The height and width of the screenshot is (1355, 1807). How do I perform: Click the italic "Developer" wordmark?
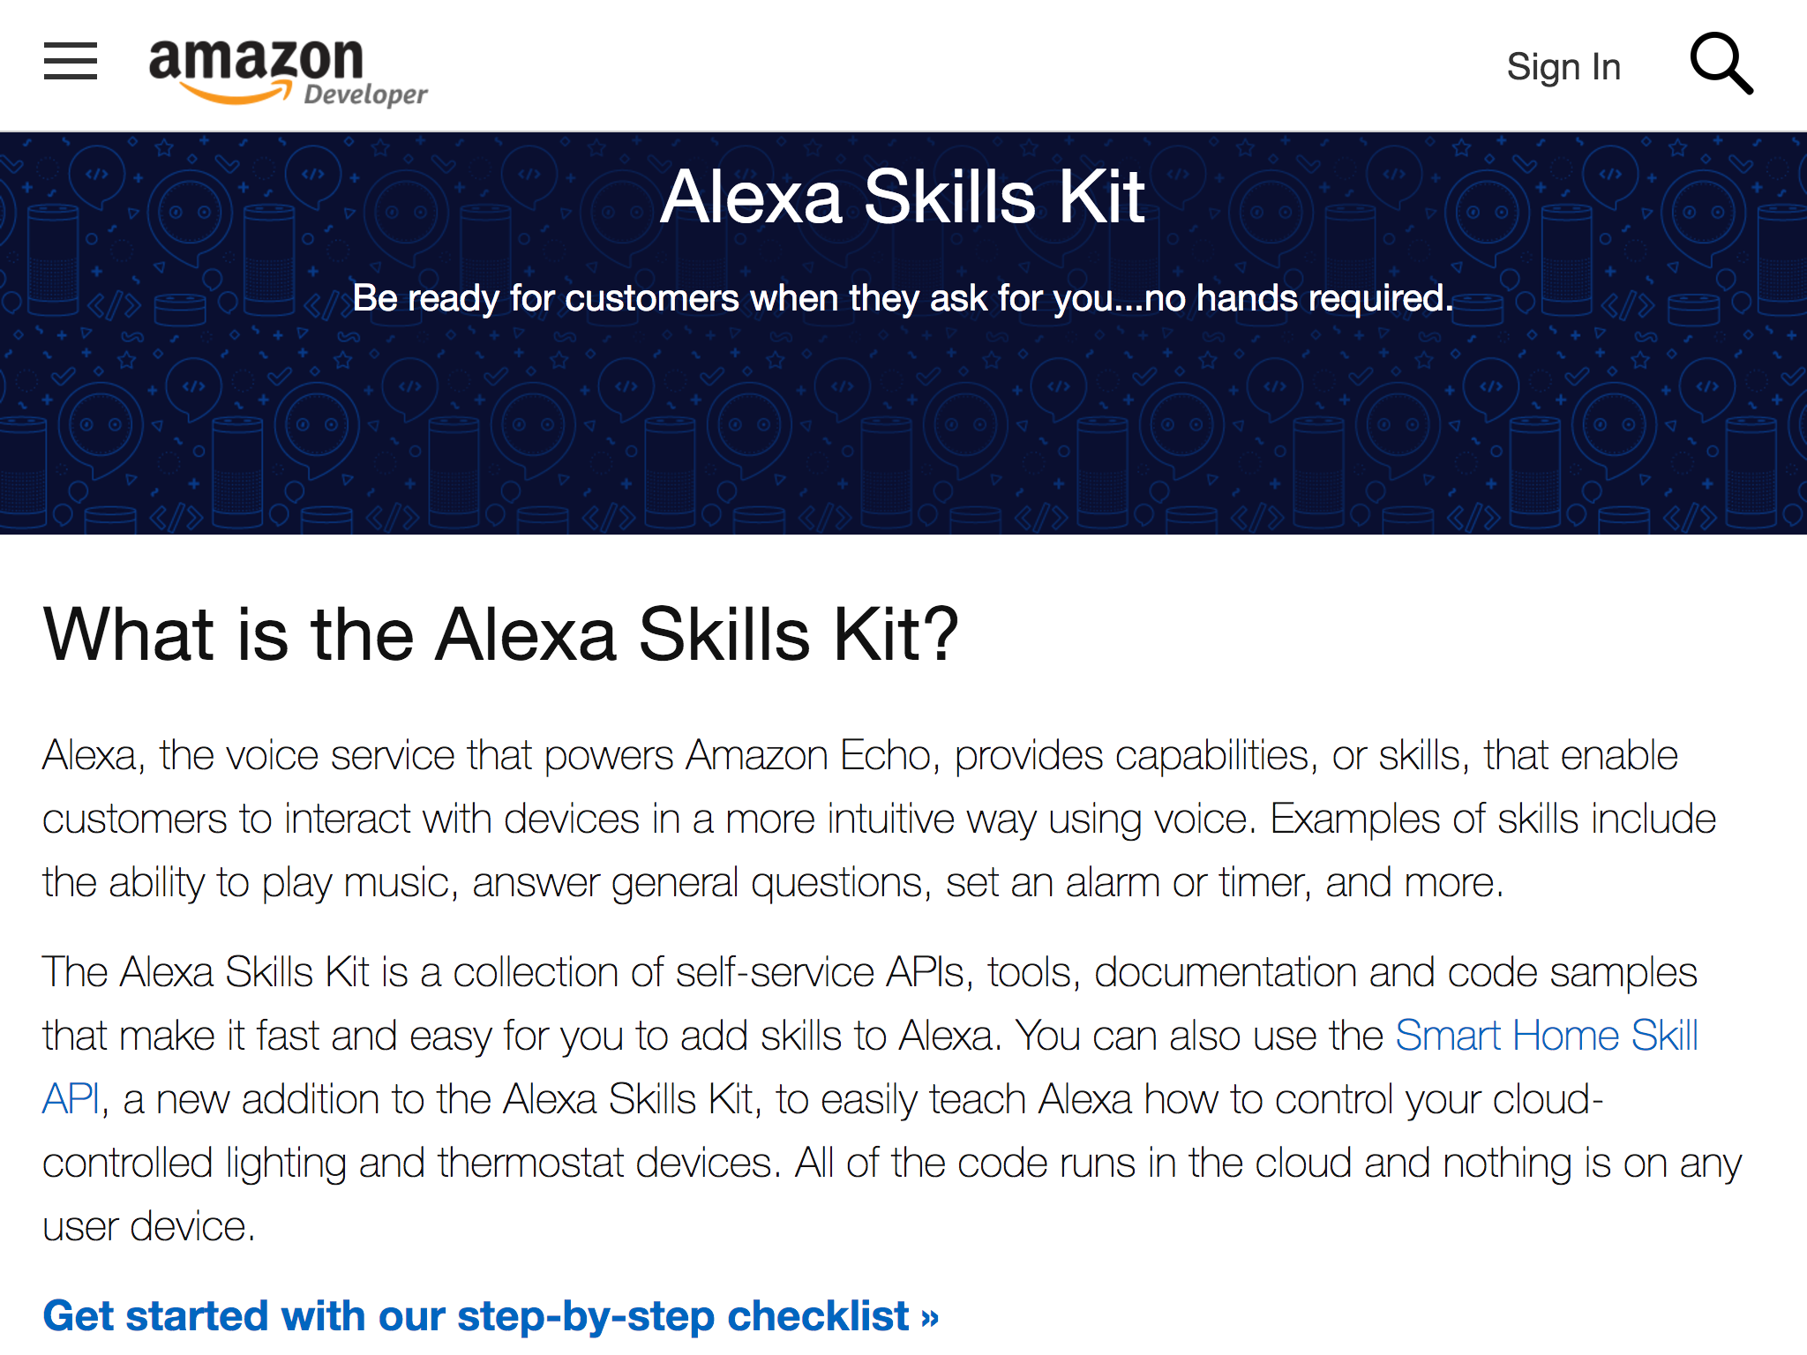point(365,94)
